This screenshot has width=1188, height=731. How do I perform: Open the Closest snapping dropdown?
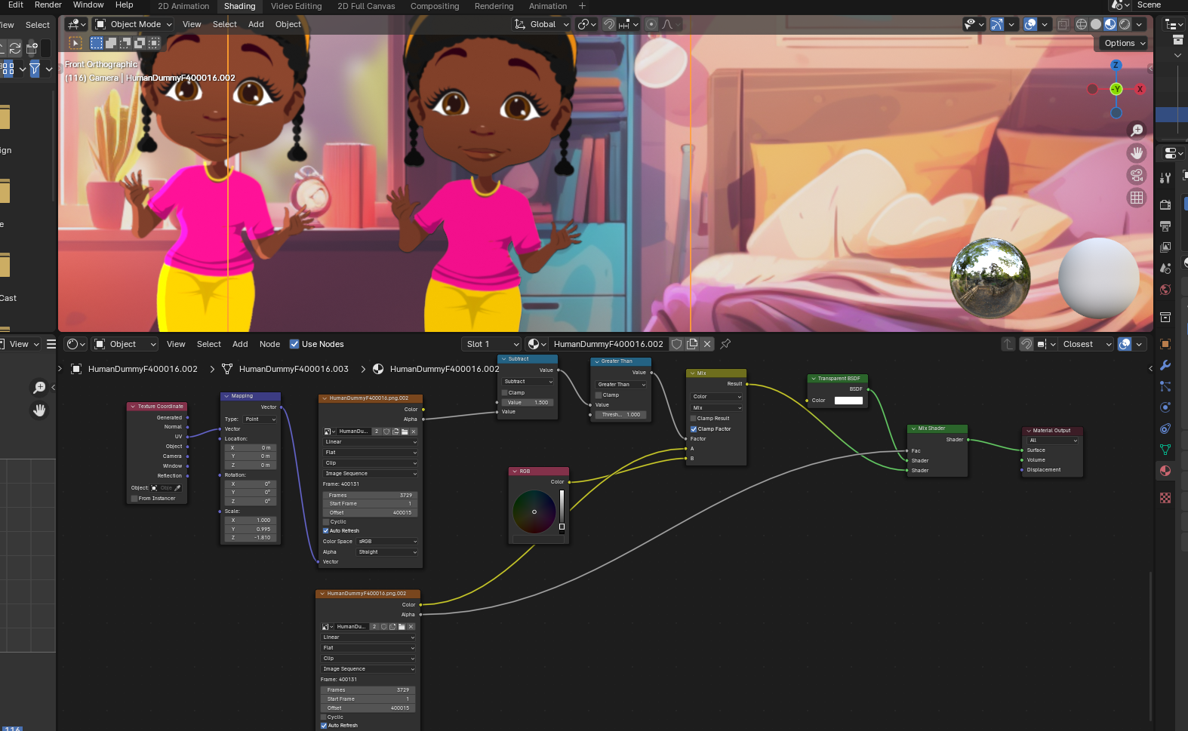click(1087, 344)
